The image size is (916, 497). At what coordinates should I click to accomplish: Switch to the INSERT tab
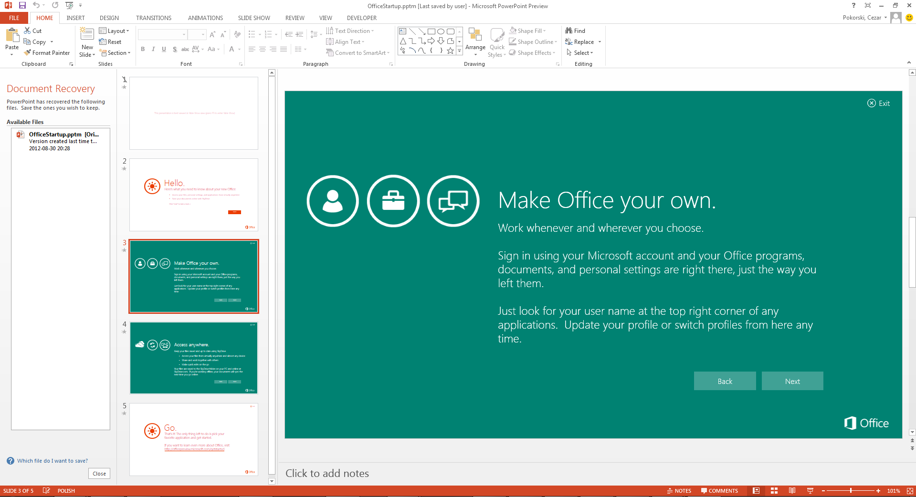75,18
